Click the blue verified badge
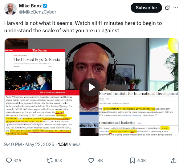187x166 pixels. (x=45, y=6)
